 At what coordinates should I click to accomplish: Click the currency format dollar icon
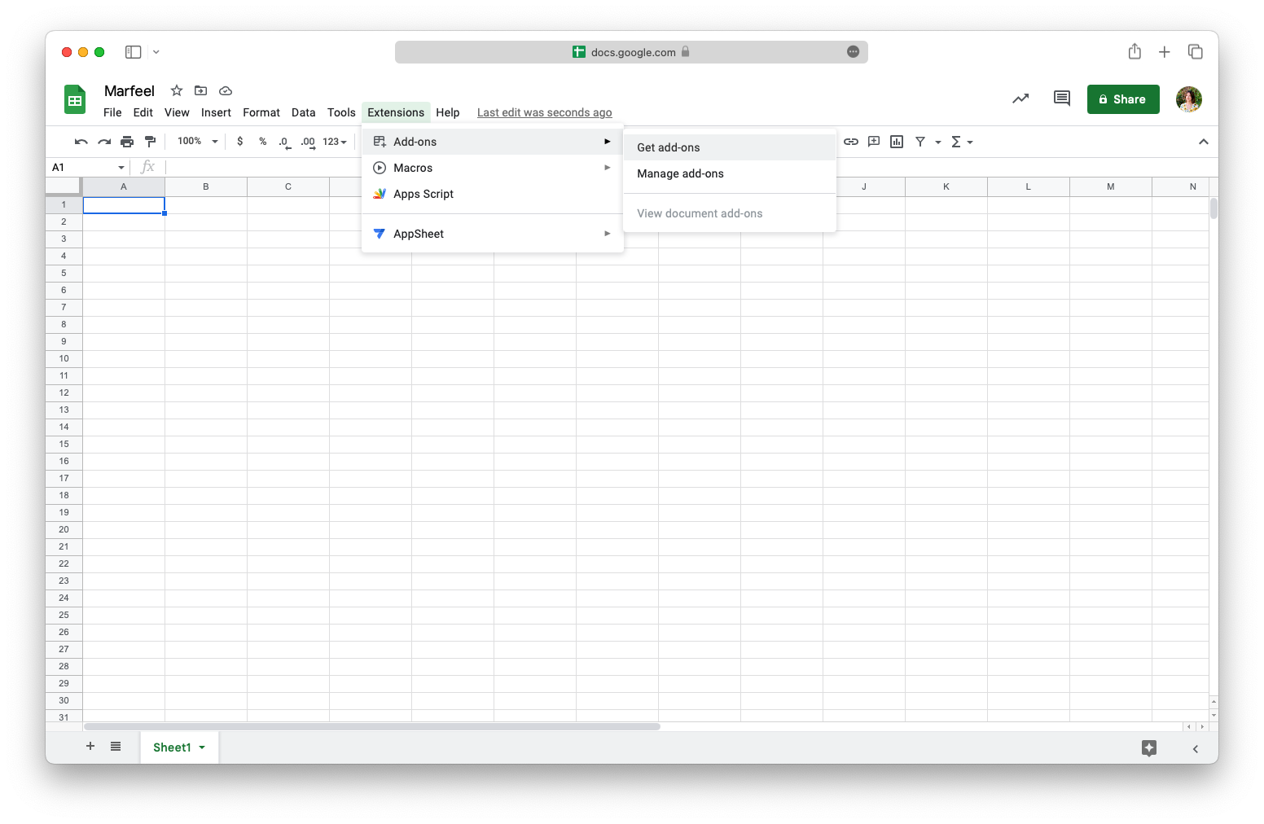[x=239, y=141]
